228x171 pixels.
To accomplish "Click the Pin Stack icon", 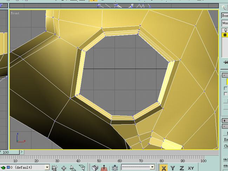I will (x=226, y=62).
